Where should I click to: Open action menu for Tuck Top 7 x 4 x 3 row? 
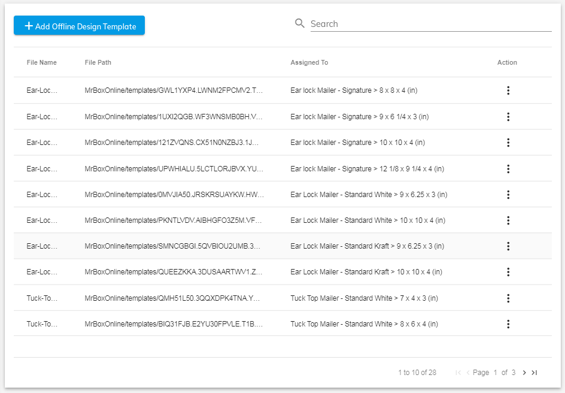pyautogui.click(x=508, y=298)
